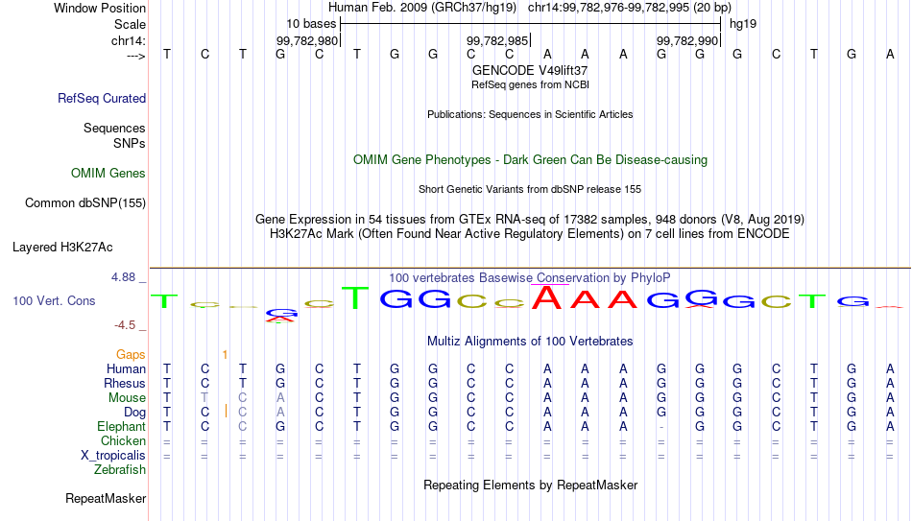
Task: Click the coordinate label 99,782,980
Action: 306,41
